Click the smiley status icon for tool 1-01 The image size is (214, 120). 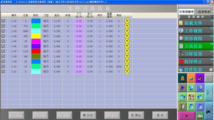[127, 21]
